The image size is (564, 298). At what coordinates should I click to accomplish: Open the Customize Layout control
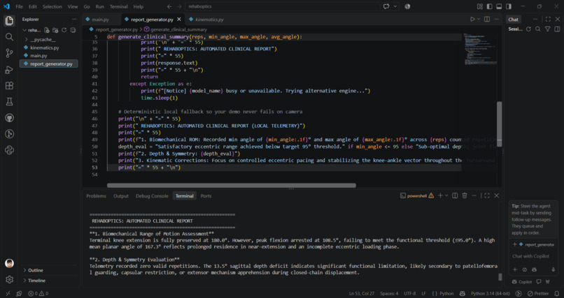[480, 6]
